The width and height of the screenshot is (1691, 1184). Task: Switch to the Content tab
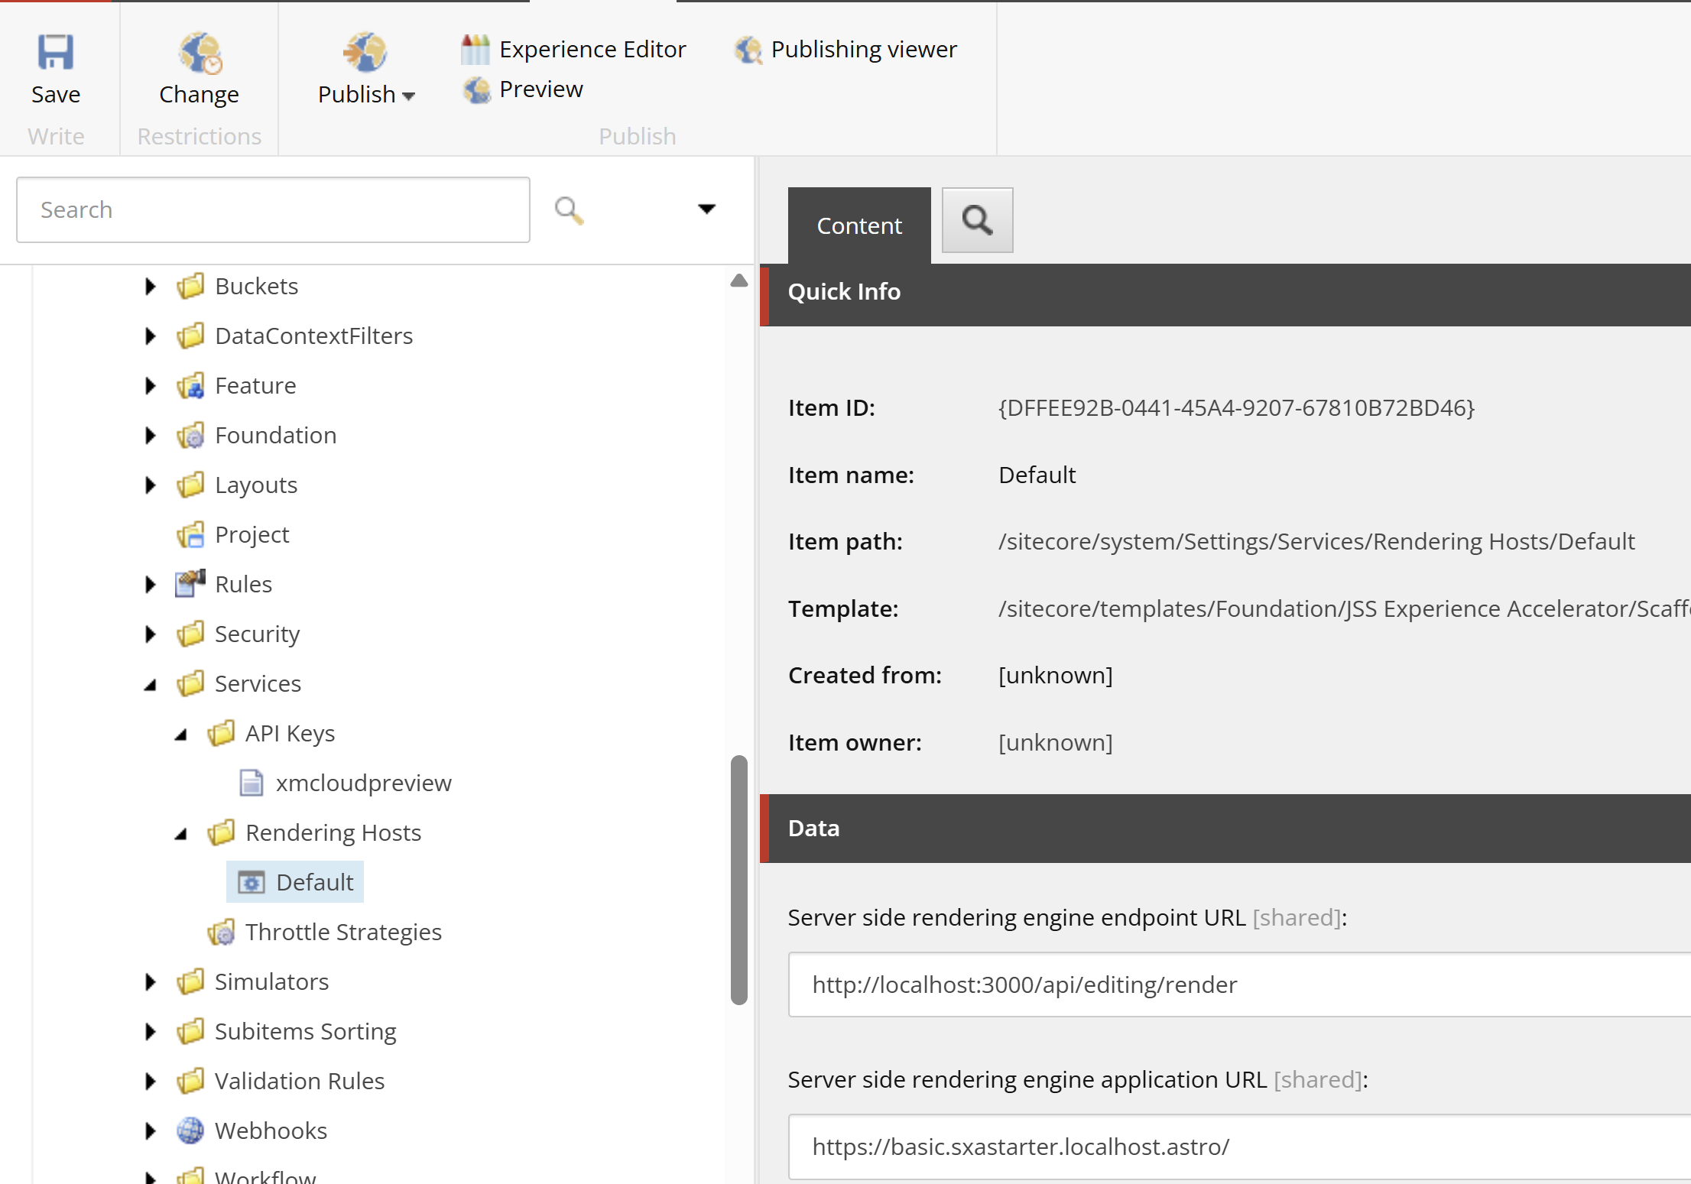click(858, 225)
